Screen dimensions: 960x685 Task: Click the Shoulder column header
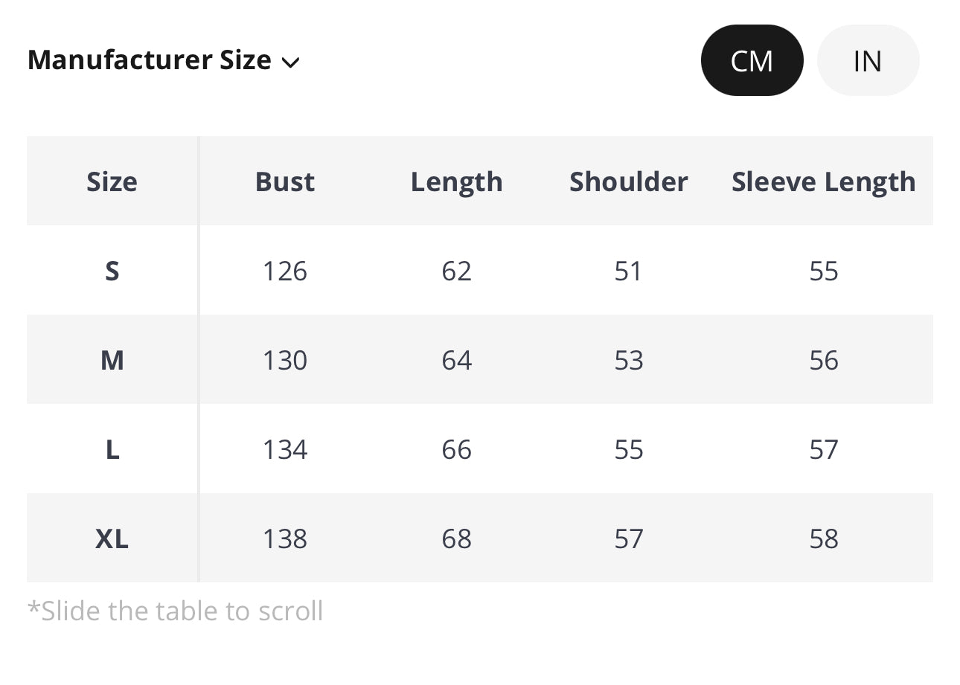click(628, 181)
